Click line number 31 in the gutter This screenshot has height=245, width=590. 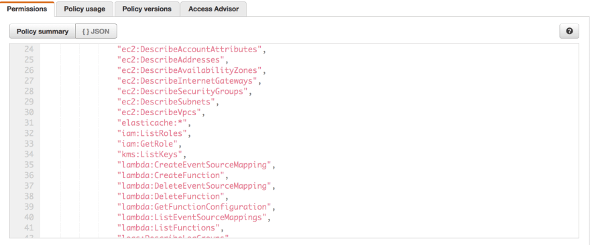coord(29,123)
